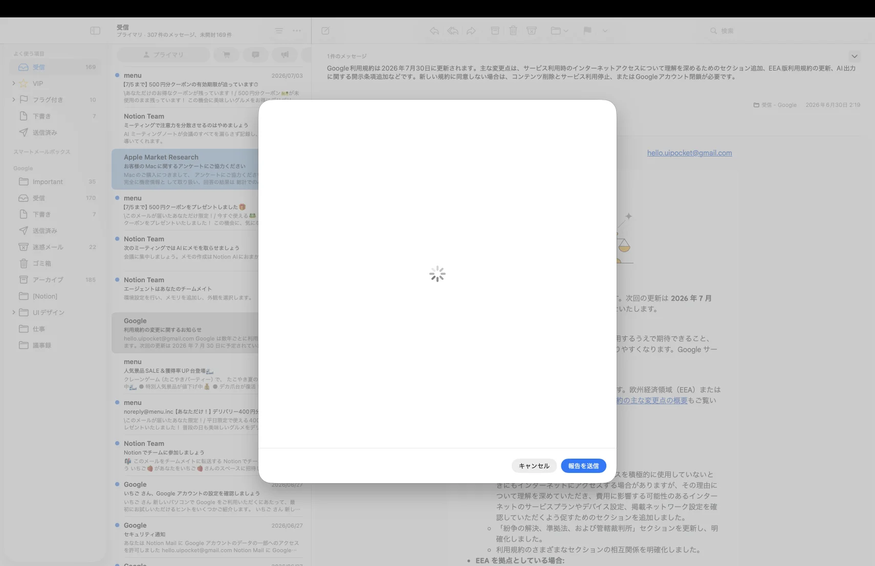Reply to the selected message

pos(434,31)
